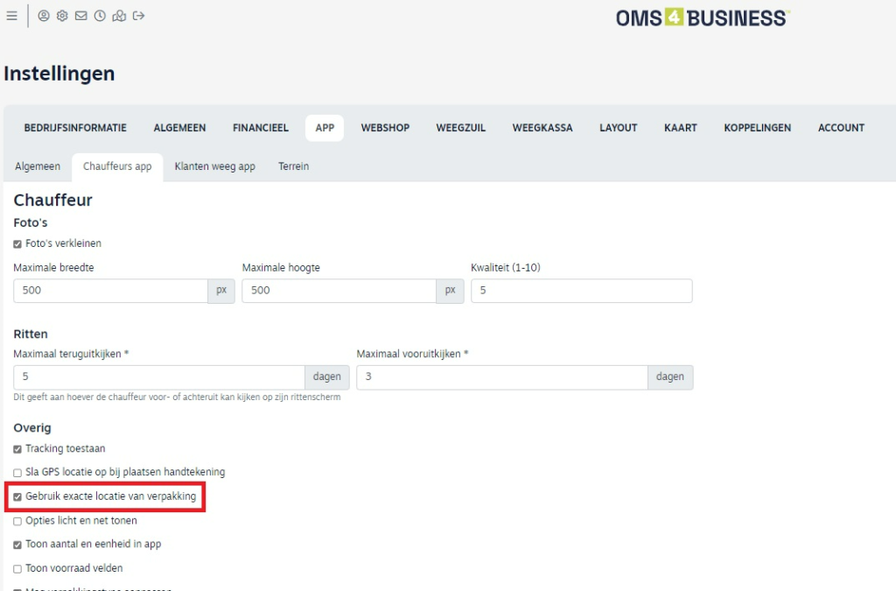Click the logout arrow icon
This screenshot has height=591, width=896.
(x=138, y=16)
